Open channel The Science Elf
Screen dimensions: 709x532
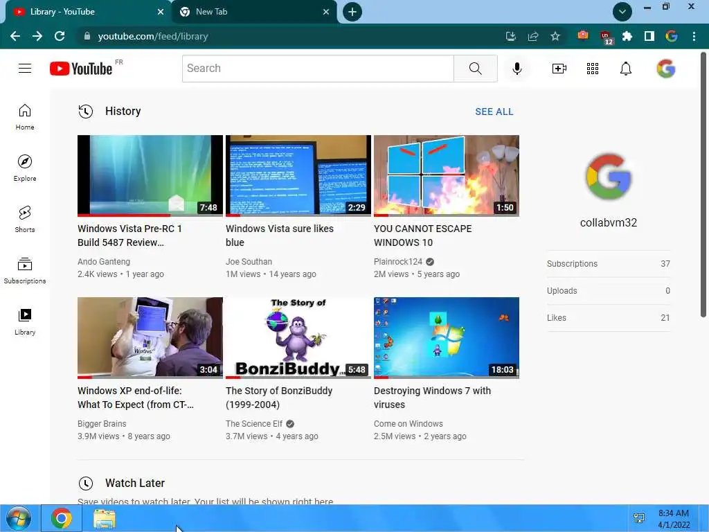(253, 423)
